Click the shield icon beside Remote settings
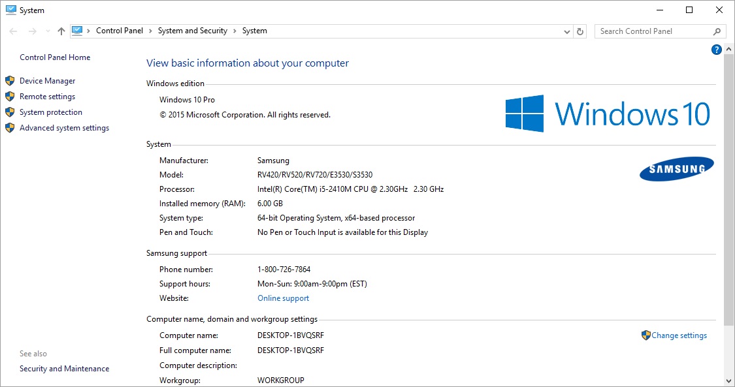 10,97
